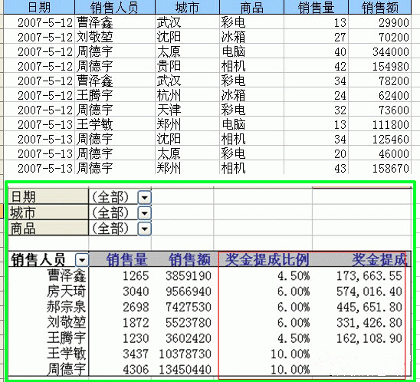Select pivot row label 王学敏
The image size is (420, 382).
pos(67,354)
